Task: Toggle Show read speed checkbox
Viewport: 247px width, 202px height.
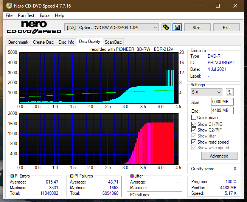Action: (194, 142)
